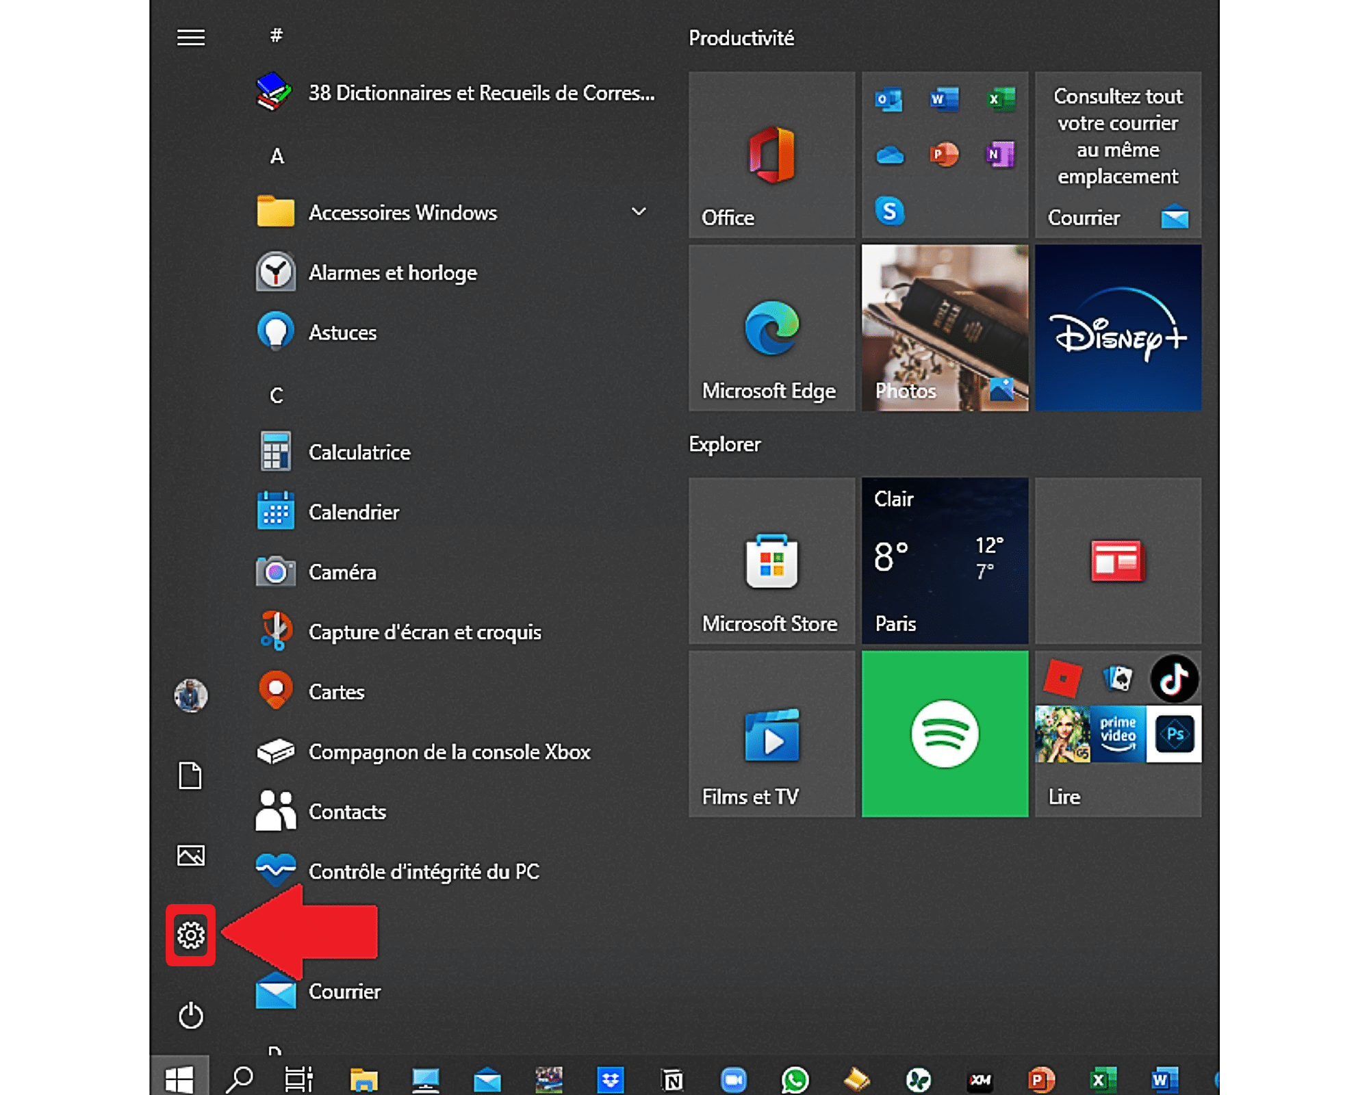Open the Microsoft Store tile
The width and height of the screenshot is (1369, 1095).
pyautogui.click(x=771, y=561)
